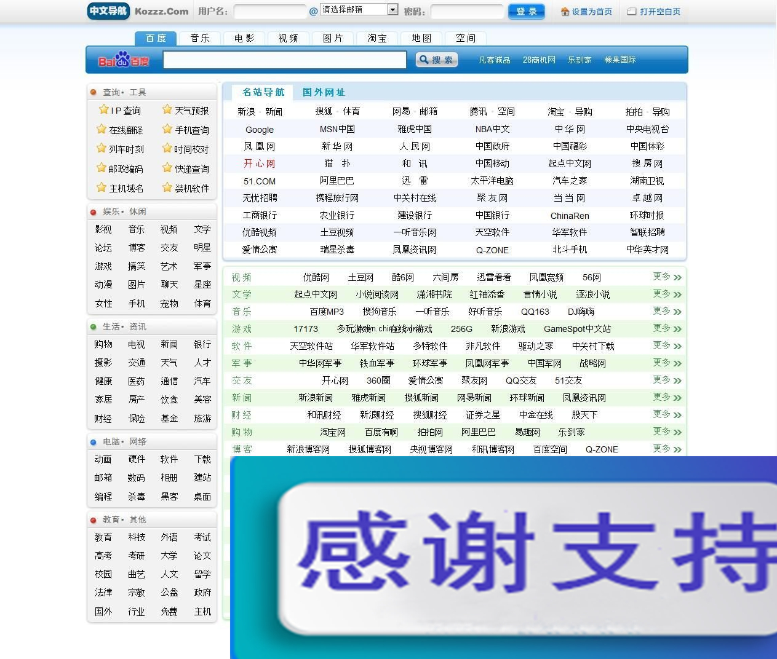777x659 pixels.
Task: Click the 搜索 search button
Action: (x=437, y=60)
